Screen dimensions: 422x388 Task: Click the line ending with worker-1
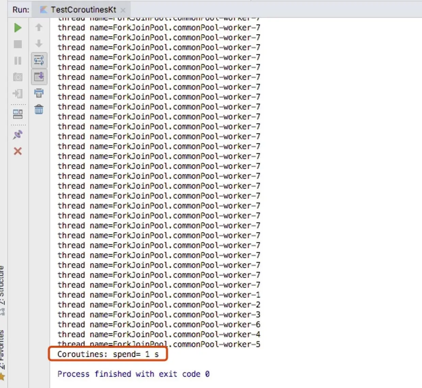tap(159, 295)
